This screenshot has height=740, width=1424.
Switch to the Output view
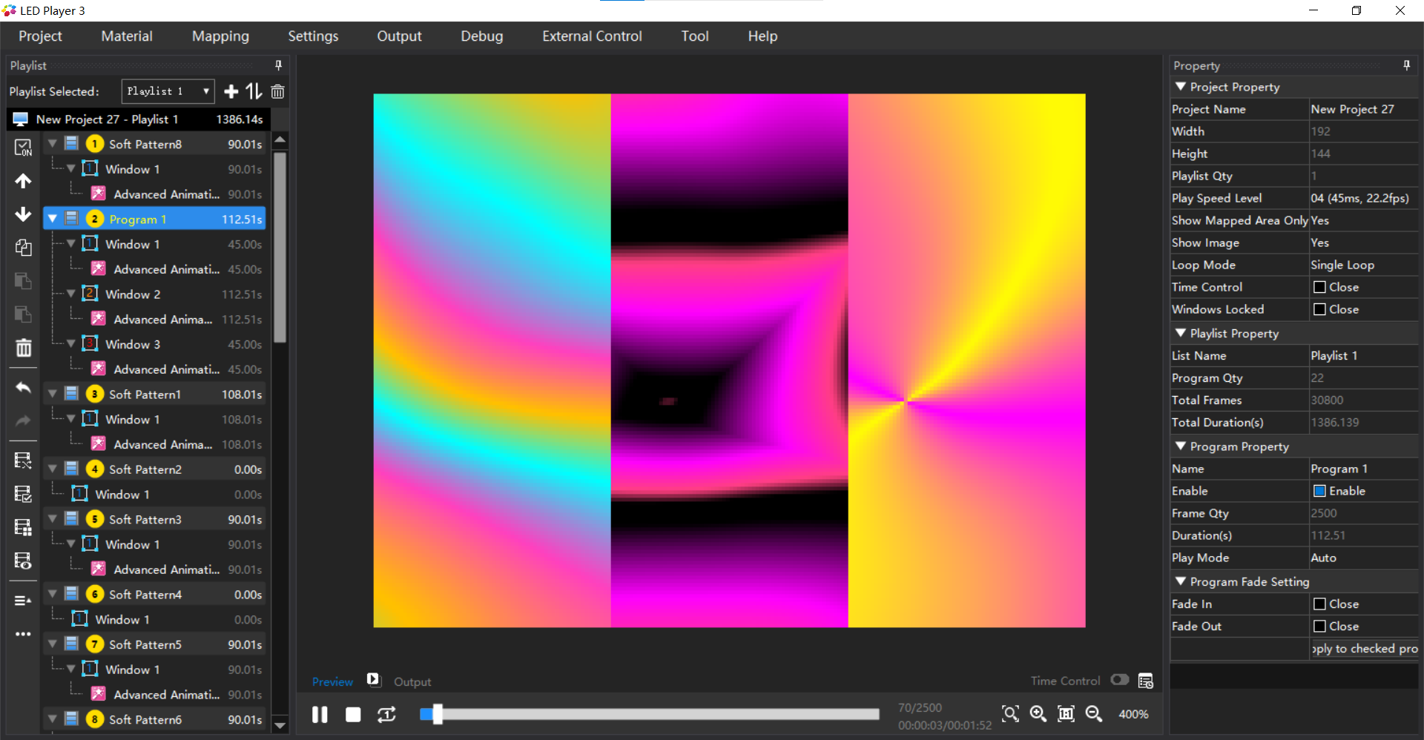pyautogui.click(x=412, y=681)
